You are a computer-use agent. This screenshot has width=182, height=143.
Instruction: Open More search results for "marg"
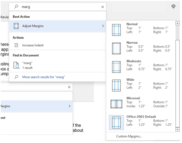coord(43,77)
